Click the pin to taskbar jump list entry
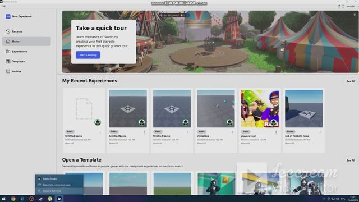 [x=59, y=185]
